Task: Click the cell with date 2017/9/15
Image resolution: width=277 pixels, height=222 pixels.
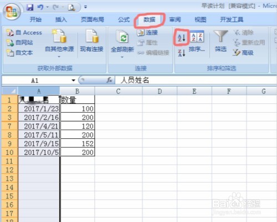Action: (39, 144)
